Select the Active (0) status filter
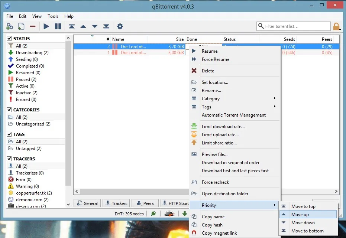The width and height of the screenshot is (346, 238). [x=25, y=86]
